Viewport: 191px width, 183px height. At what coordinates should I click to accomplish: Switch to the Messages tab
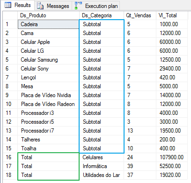tap(53, 6)
